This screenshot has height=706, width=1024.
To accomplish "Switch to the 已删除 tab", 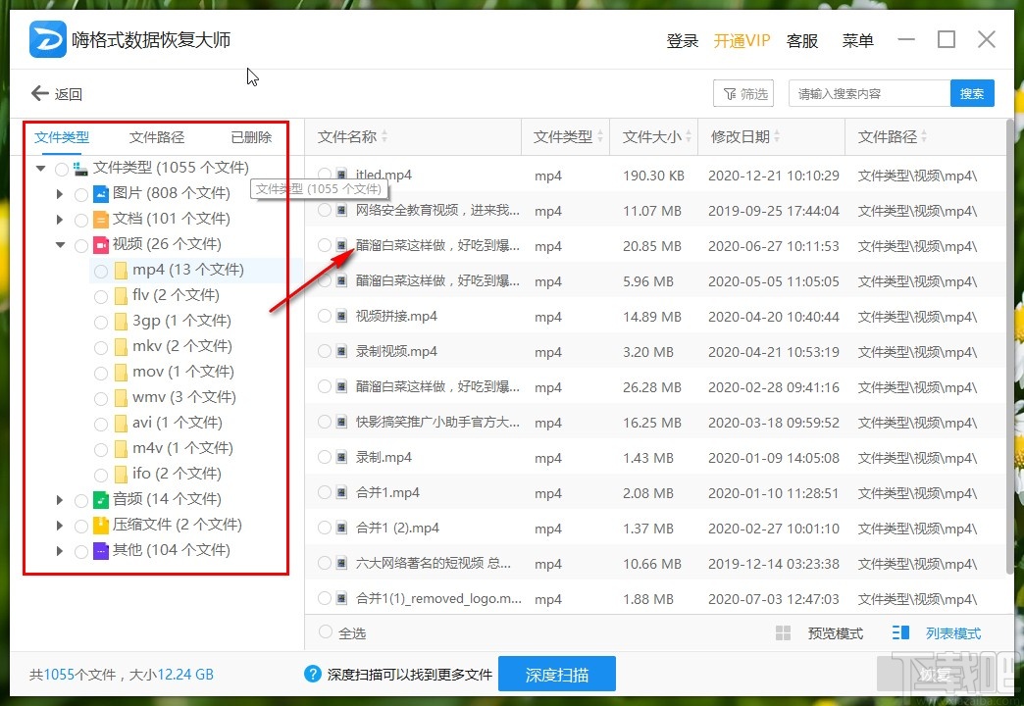I will [250, 136].
